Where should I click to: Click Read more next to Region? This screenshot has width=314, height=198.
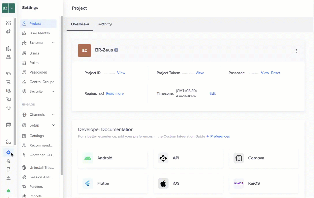115,93
